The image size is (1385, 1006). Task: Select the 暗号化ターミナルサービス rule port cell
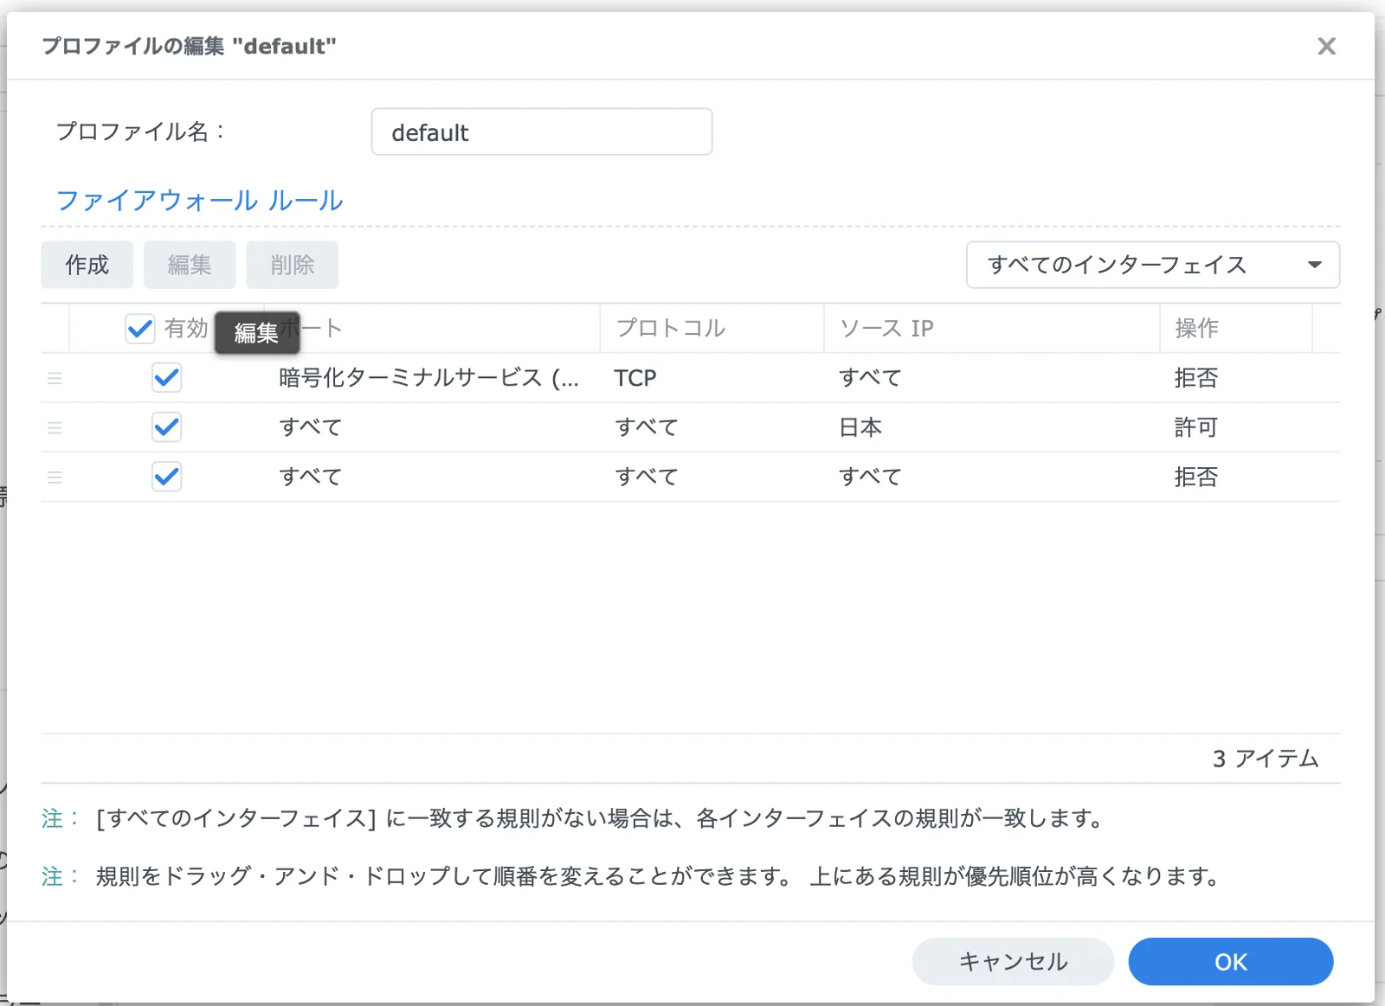428,378
